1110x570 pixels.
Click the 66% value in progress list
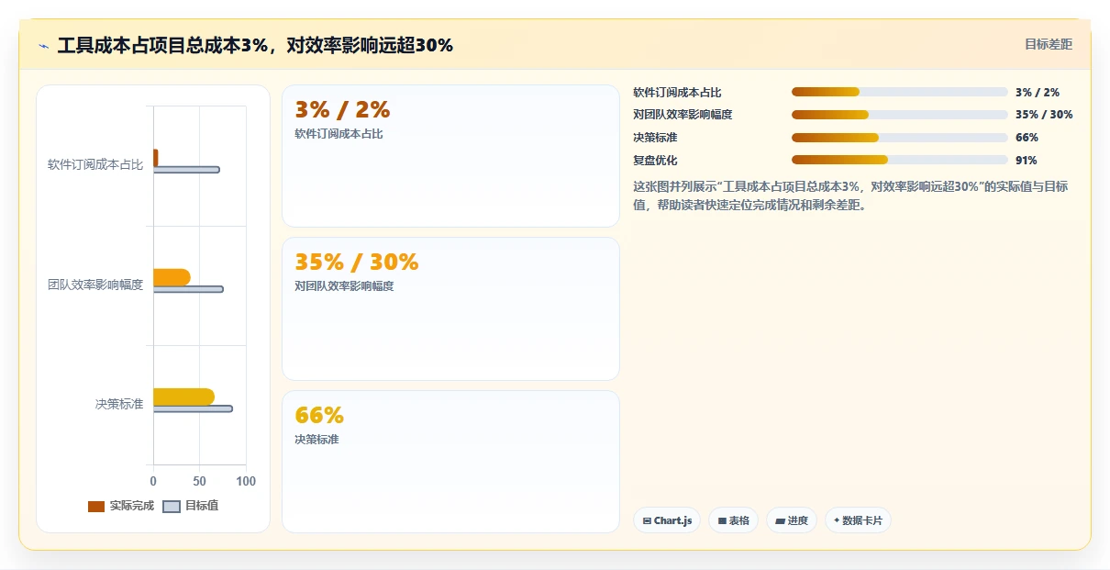coord(1027,138)
